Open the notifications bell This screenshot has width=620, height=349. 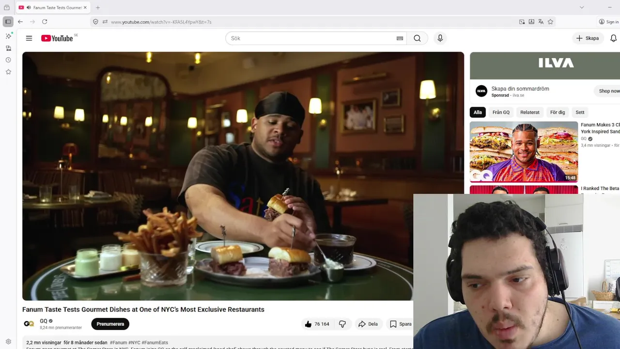click(x=613, y=38)
